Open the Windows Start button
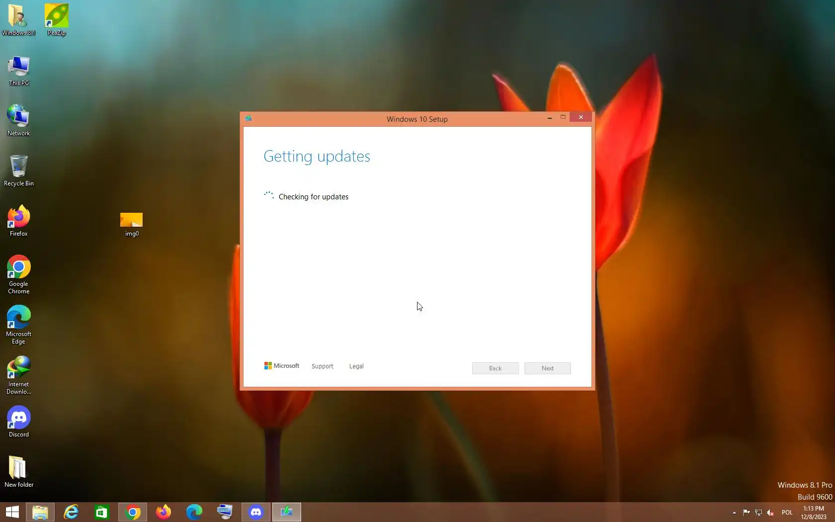The height and width of the screenshot is (522, 835). tap(12, 512)
